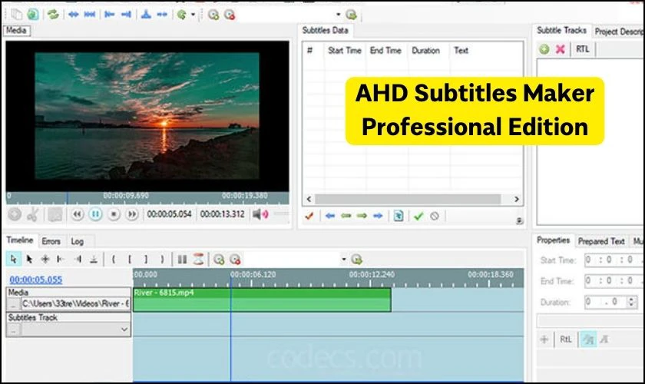Click the Start Time column header
645x384 pixels.
click(x=345, y=51)
